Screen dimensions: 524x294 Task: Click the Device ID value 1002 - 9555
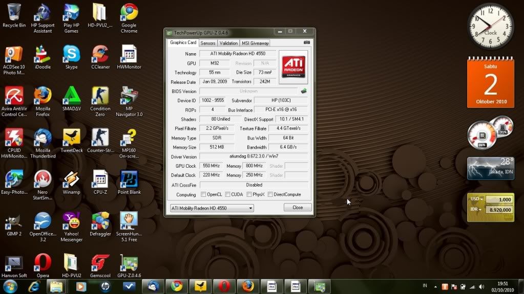point(213,100)
